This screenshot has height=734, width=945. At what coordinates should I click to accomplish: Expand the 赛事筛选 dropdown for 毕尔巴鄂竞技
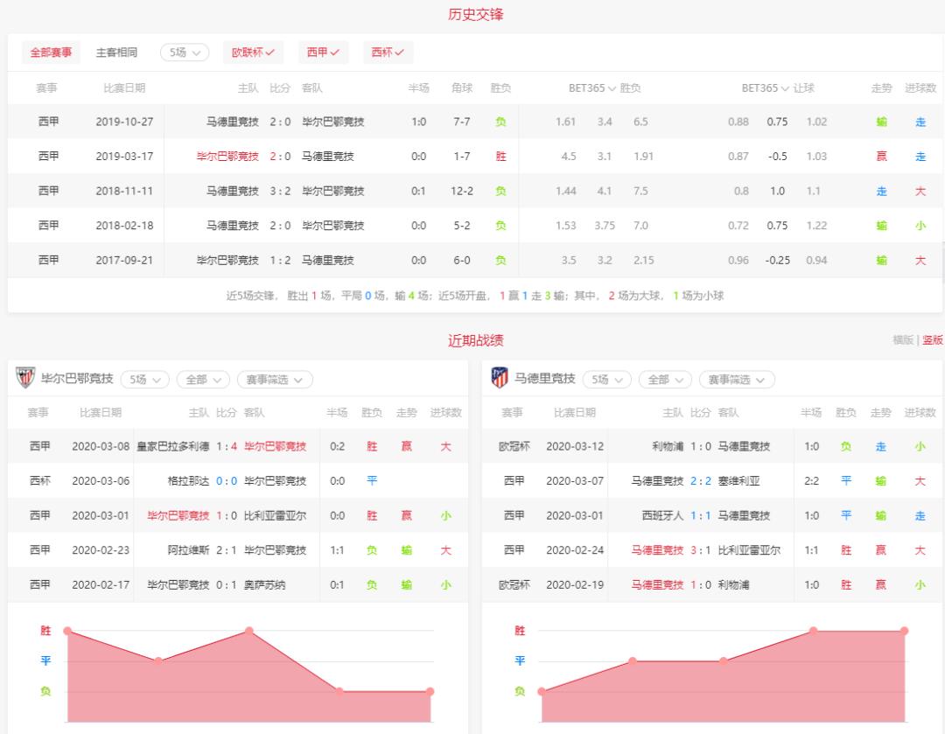point(274,380)
